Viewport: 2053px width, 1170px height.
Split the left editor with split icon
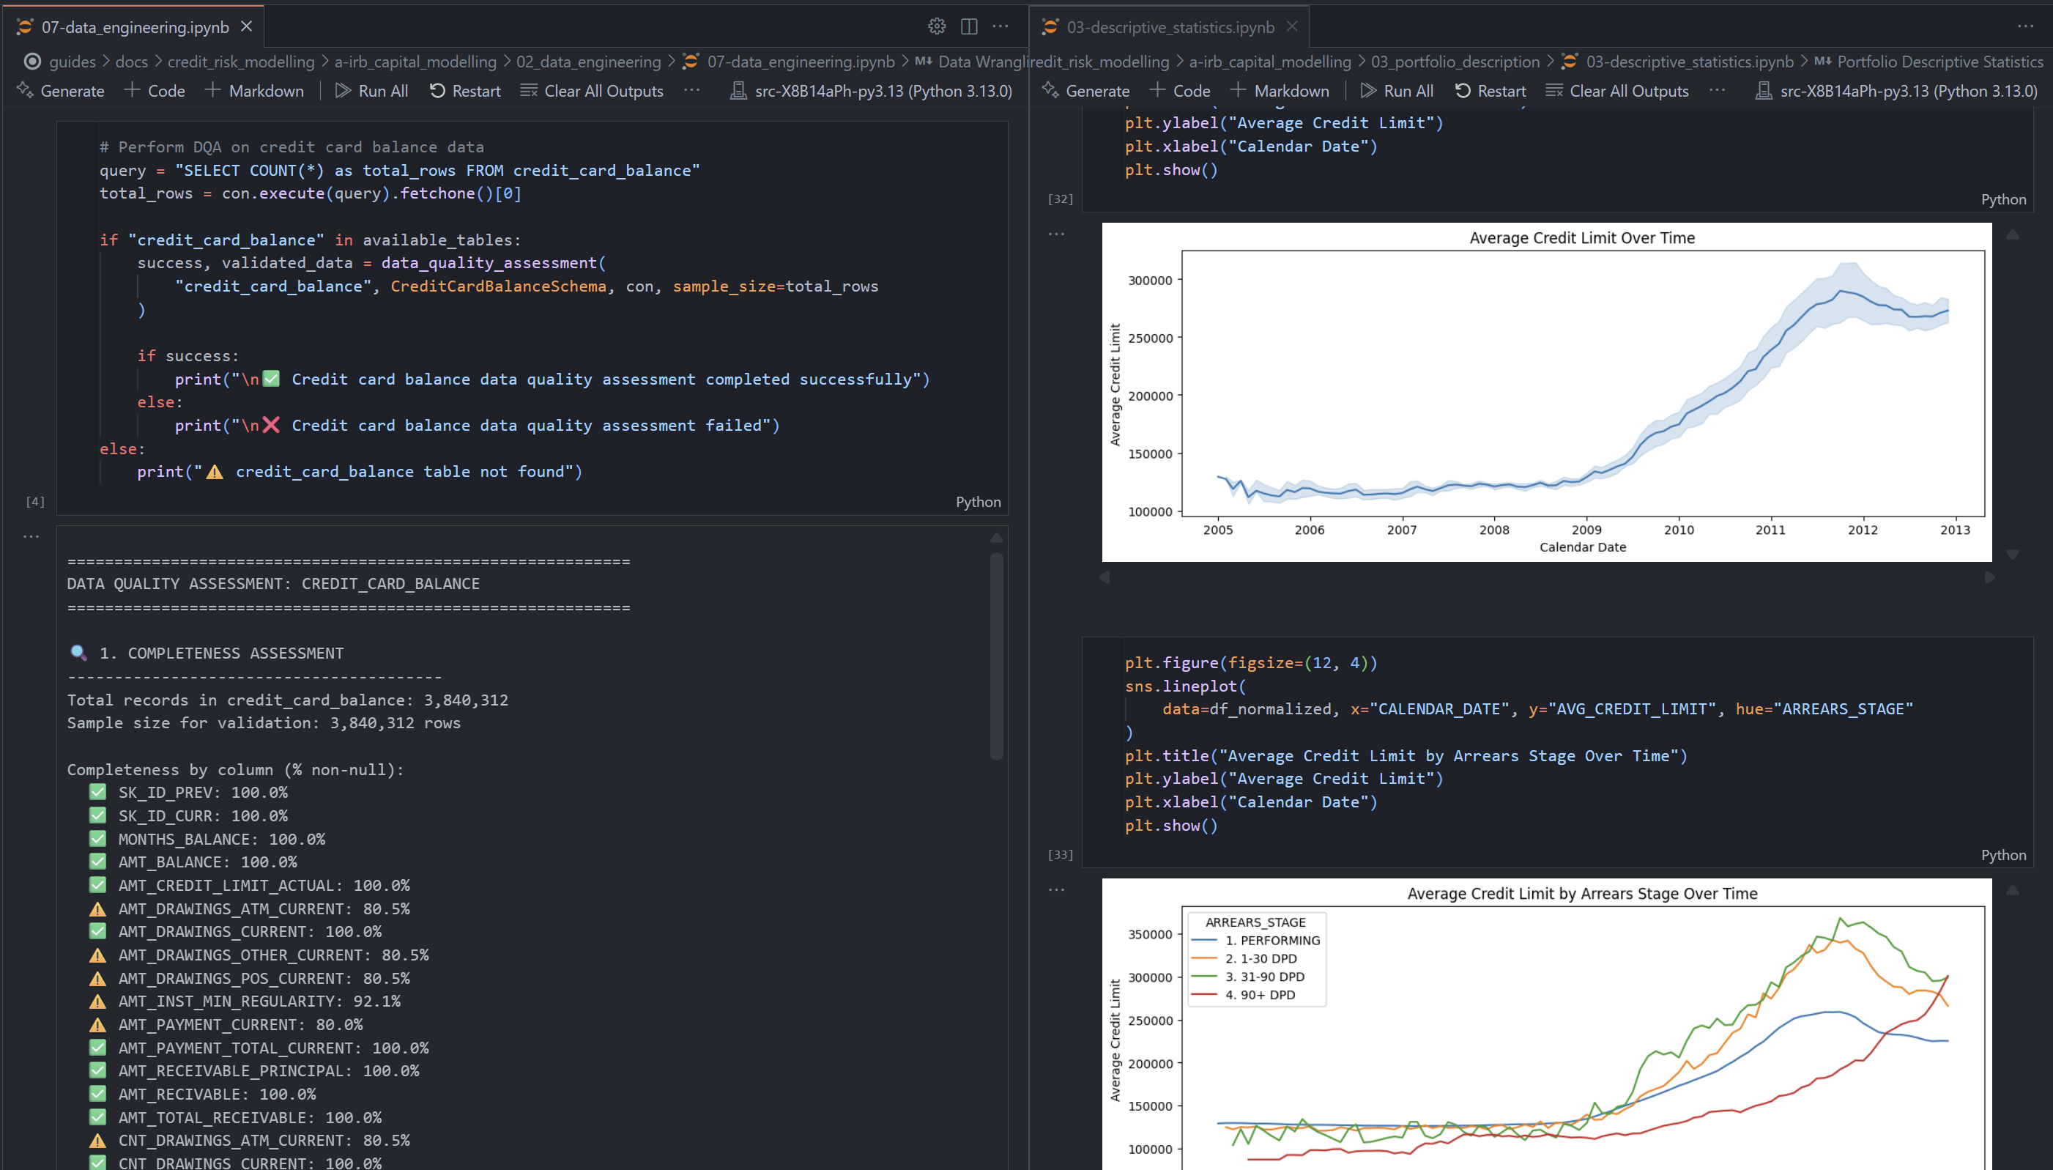[x=969, y=26]
